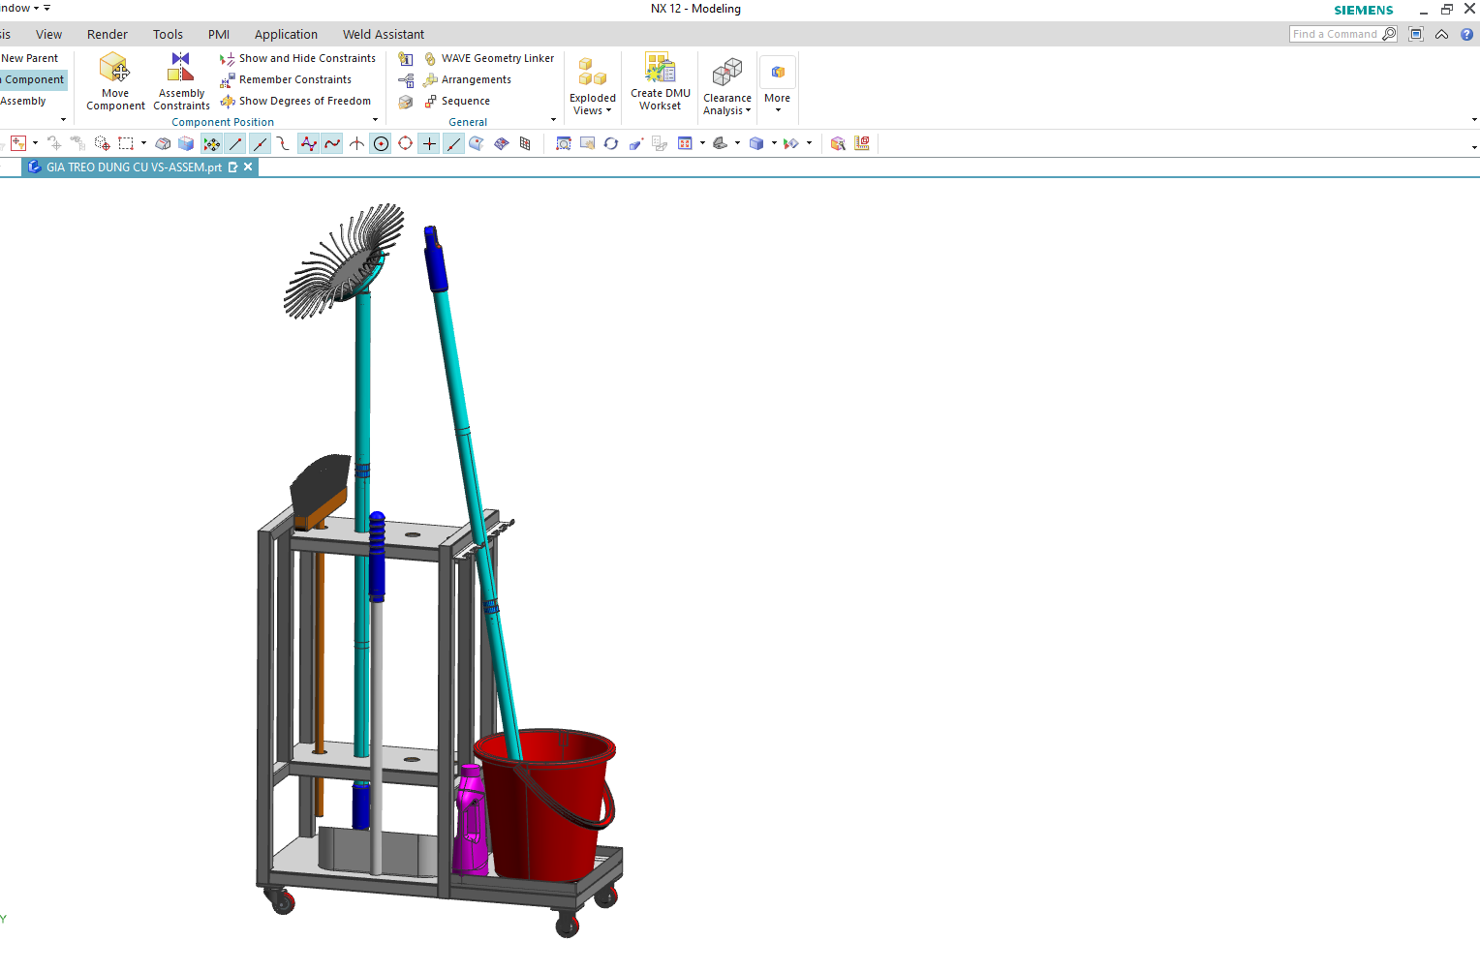This screenshot has height=972, width=1480.
Task: Click the popout icon on the part tab
Action: coord(232,167)
